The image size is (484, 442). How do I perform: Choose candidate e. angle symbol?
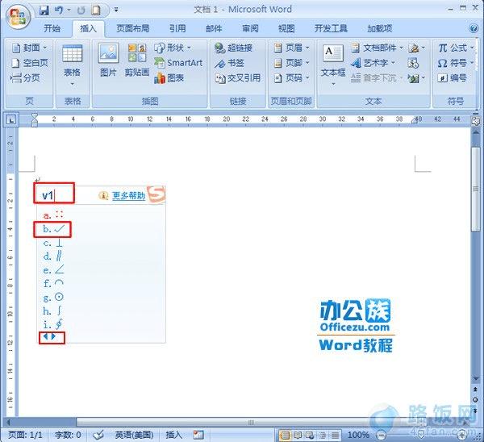(x=53, y=269)
